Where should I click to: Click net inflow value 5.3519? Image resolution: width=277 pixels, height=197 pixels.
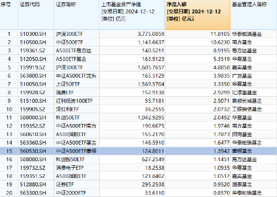click(222, 59)
